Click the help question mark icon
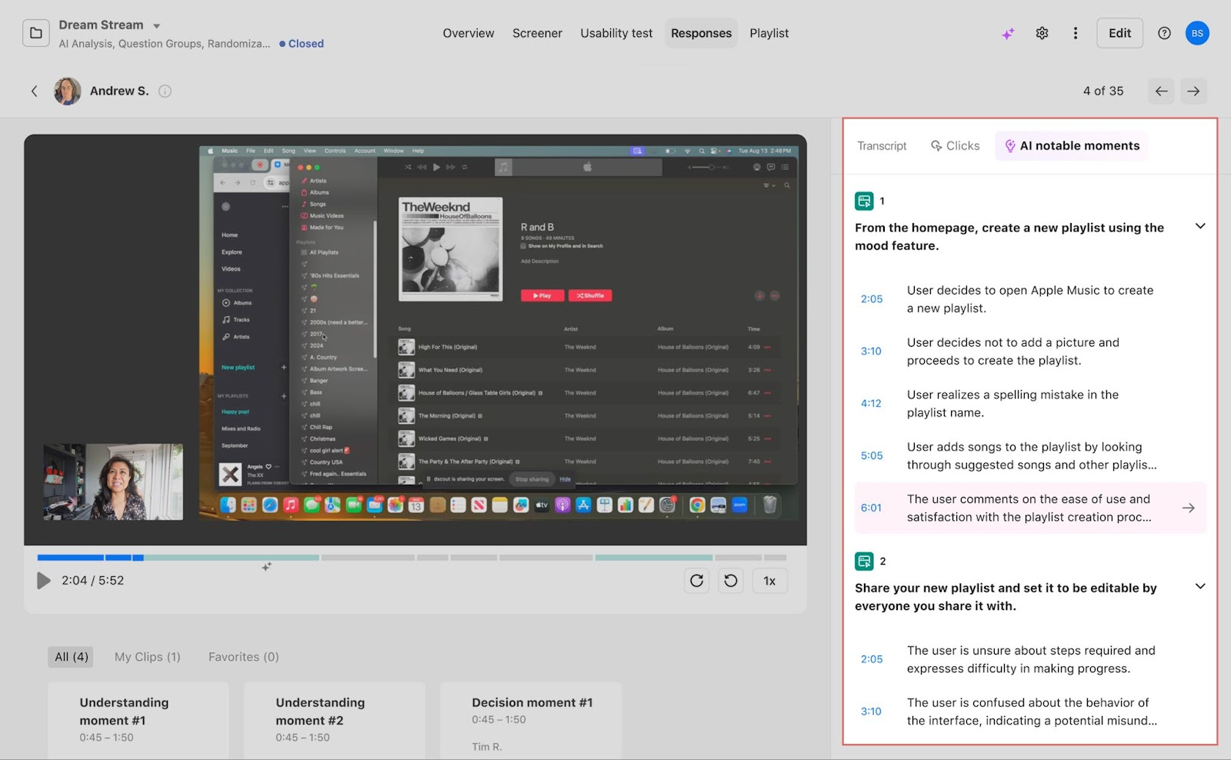 [x=1164, y=33]
